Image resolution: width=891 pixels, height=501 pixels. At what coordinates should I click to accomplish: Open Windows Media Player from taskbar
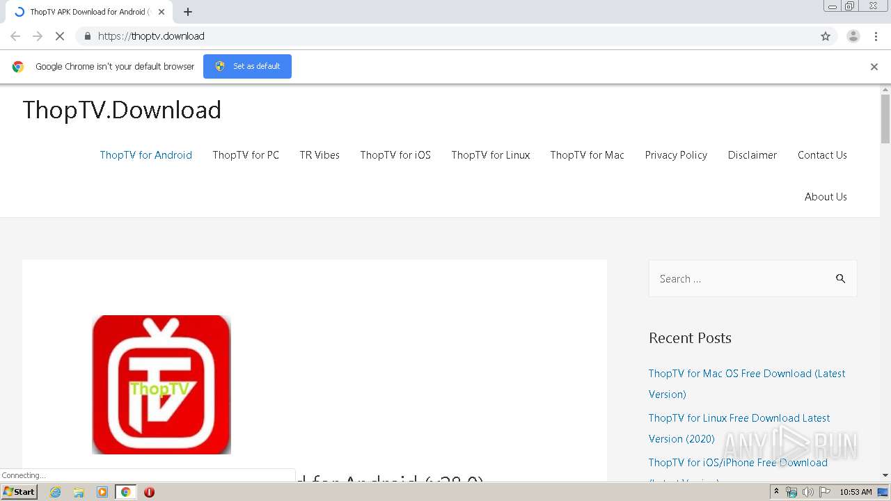pos(102,492)
